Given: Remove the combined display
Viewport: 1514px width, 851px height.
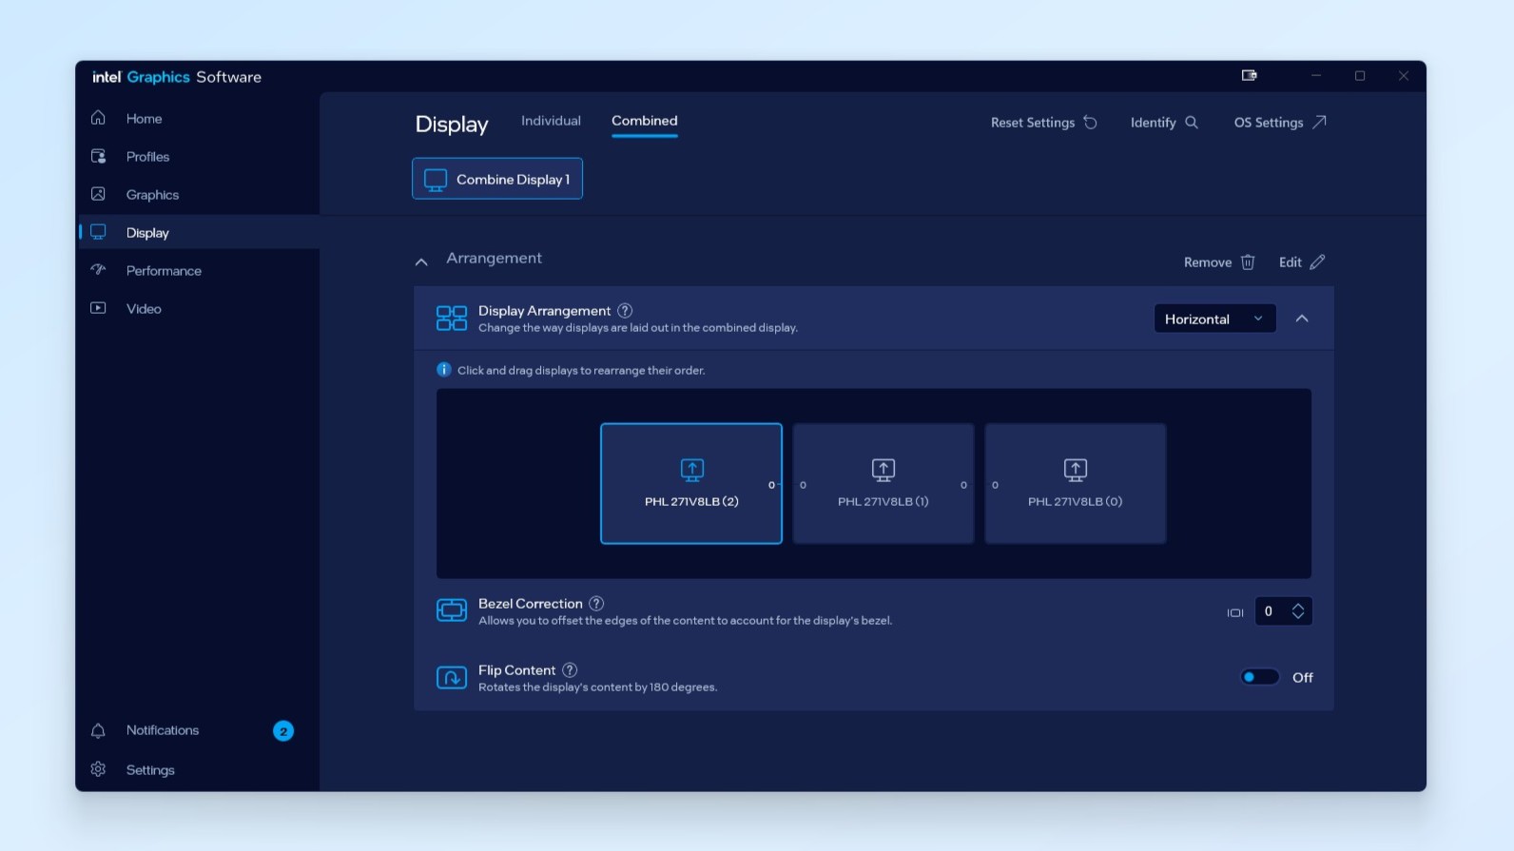Looking at the screenshot, I should point(1219,262).
